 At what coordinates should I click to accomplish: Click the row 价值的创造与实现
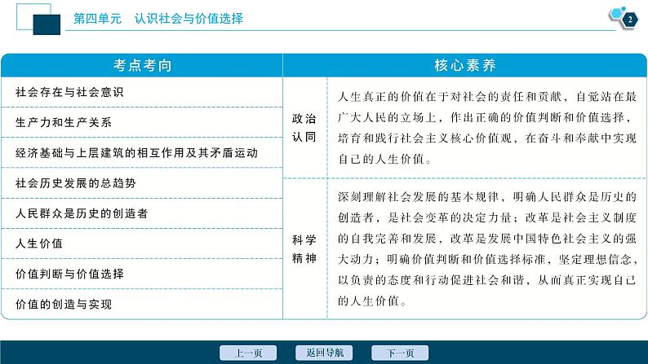point(142,305)
